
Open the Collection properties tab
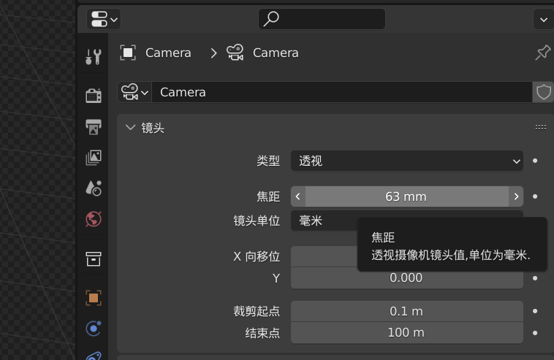pos(94,258)
